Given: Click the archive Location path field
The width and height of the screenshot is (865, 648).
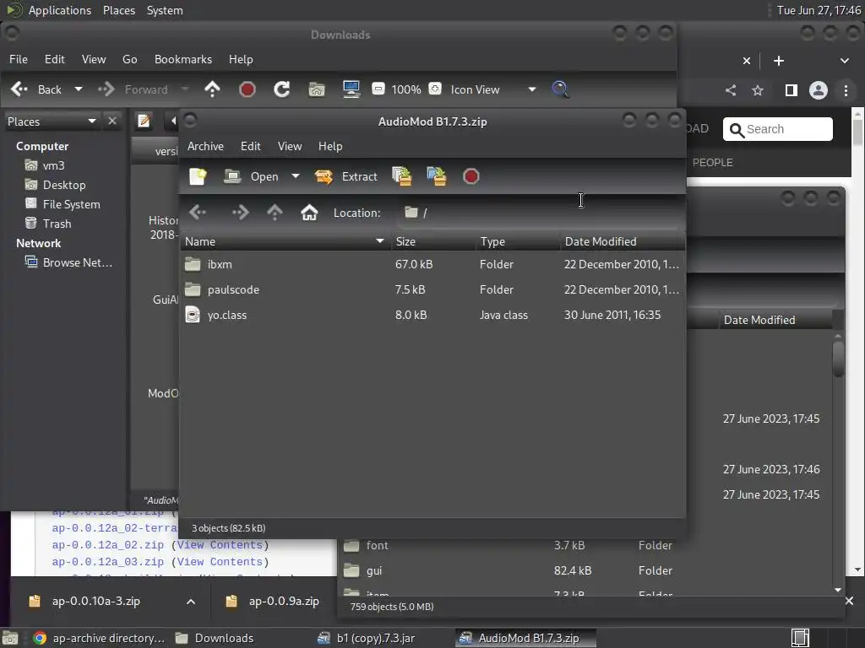Looking at the screenshot, I should coord(540,213).
